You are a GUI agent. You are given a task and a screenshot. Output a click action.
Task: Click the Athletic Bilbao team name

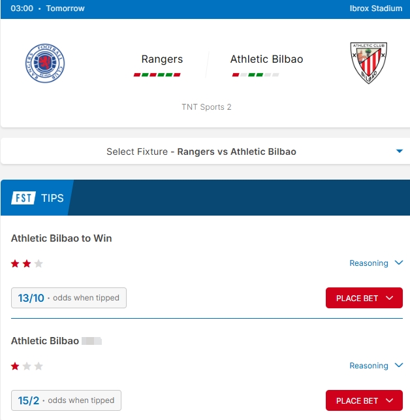(x=266, y=59)
